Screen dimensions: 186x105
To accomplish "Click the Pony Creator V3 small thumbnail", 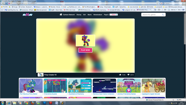I will click(40, 75).
